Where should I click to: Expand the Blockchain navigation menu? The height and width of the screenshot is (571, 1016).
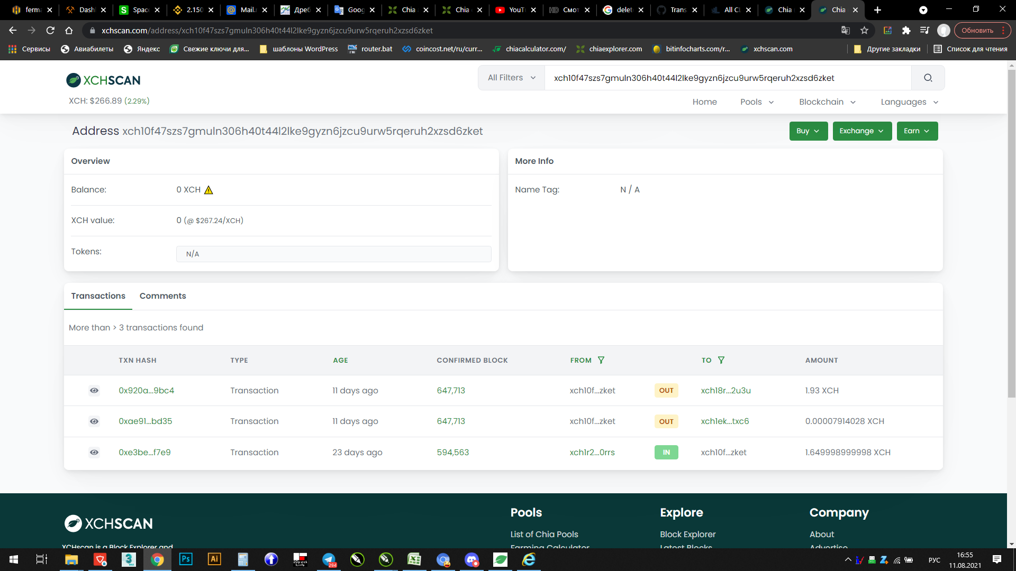click(x=827, y=102)
